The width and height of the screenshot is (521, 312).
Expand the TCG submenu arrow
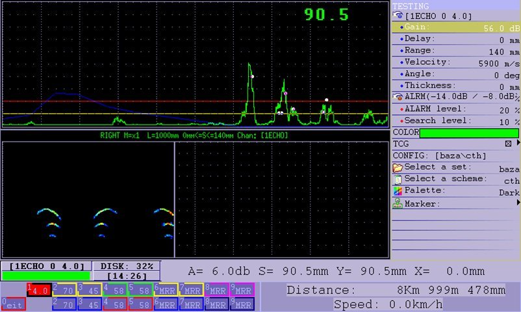[518, 143]
